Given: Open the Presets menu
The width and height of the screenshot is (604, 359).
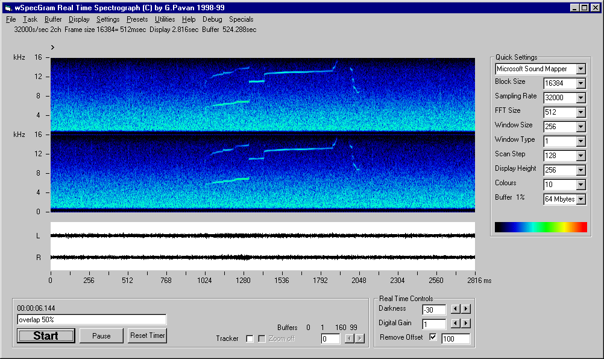Looking at the screenshot, I should [x=137, y=19].
